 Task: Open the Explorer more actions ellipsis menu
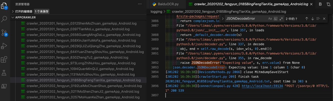point(140,4)
